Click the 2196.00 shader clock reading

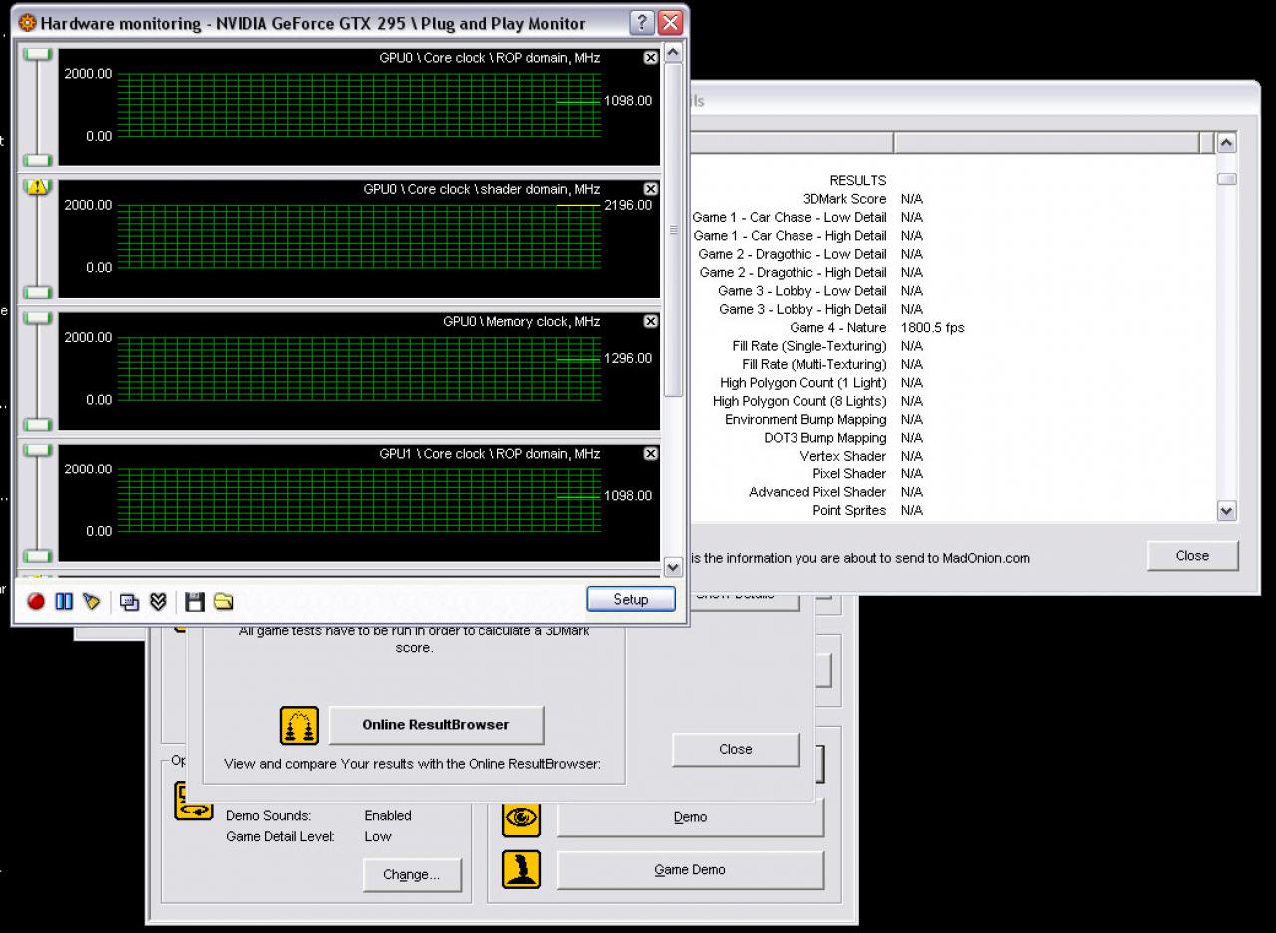point(628,205)
